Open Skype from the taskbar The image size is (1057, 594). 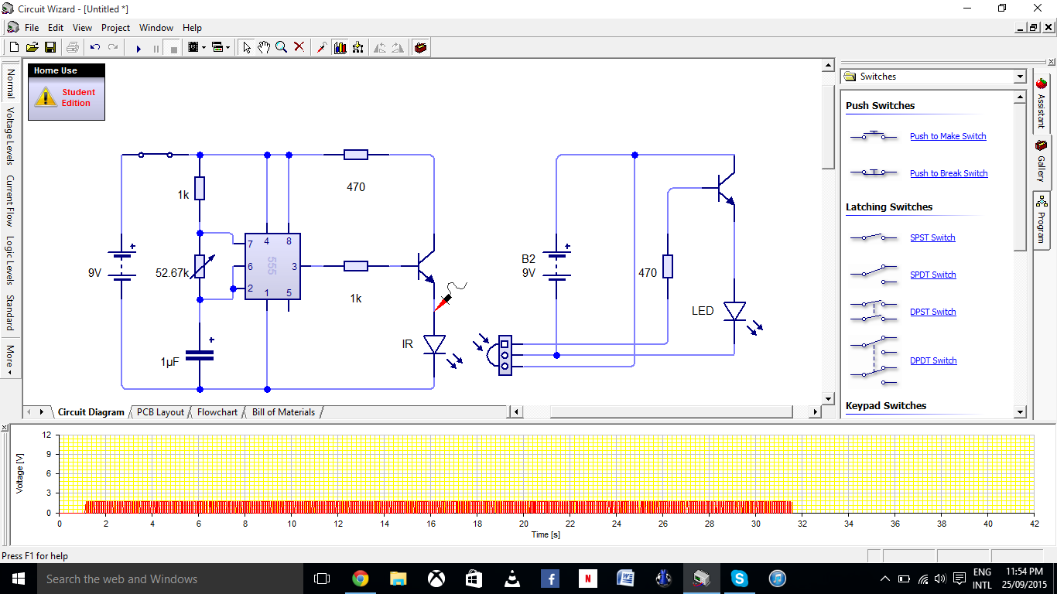(x=740, y=579)
